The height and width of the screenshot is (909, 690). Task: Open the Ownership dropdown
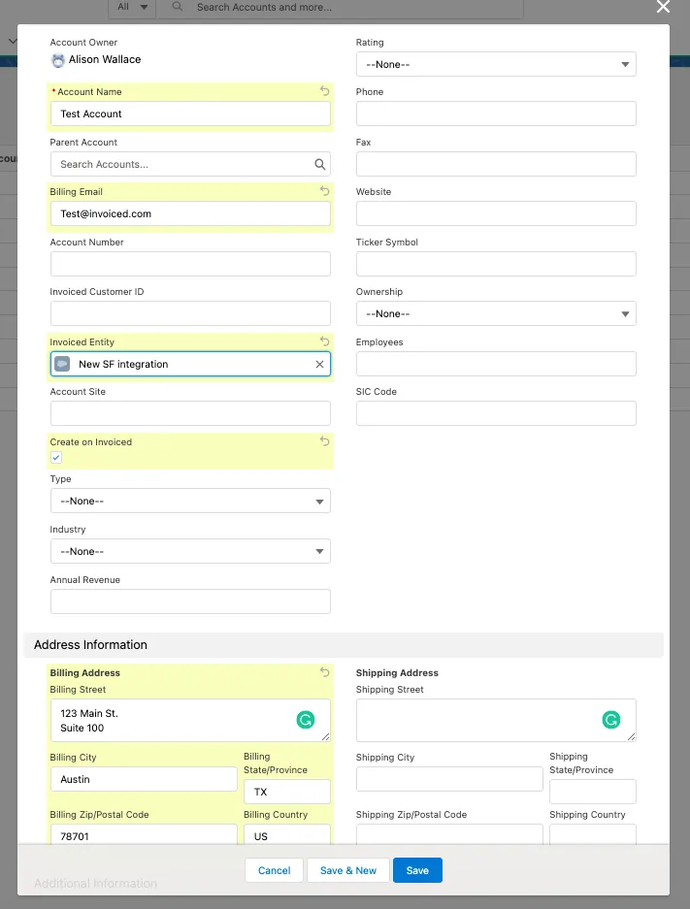click(x=496, y=313)
